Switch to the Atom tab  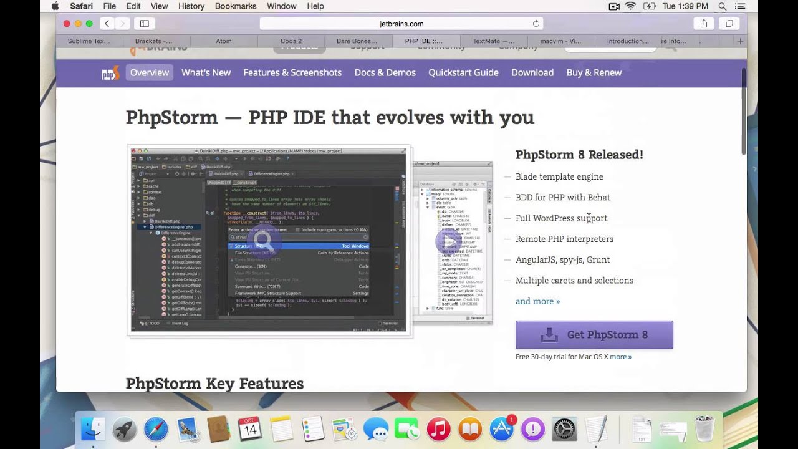click(x=224, y=41)
